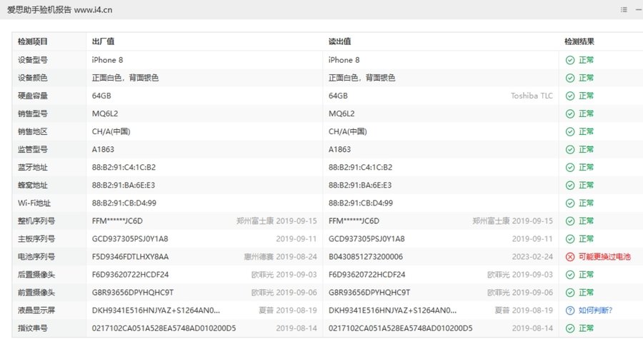643x339 pixels.
Task: Select the Wi-Fi地址 row label
Action: pyautogui.click(x=34, y=203)
